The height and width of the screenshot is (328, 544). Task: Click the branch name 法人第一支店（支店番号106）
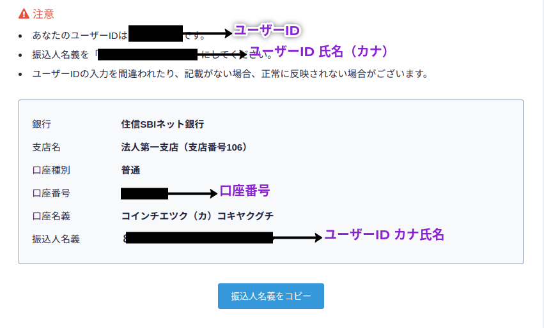tap(184, 147)
